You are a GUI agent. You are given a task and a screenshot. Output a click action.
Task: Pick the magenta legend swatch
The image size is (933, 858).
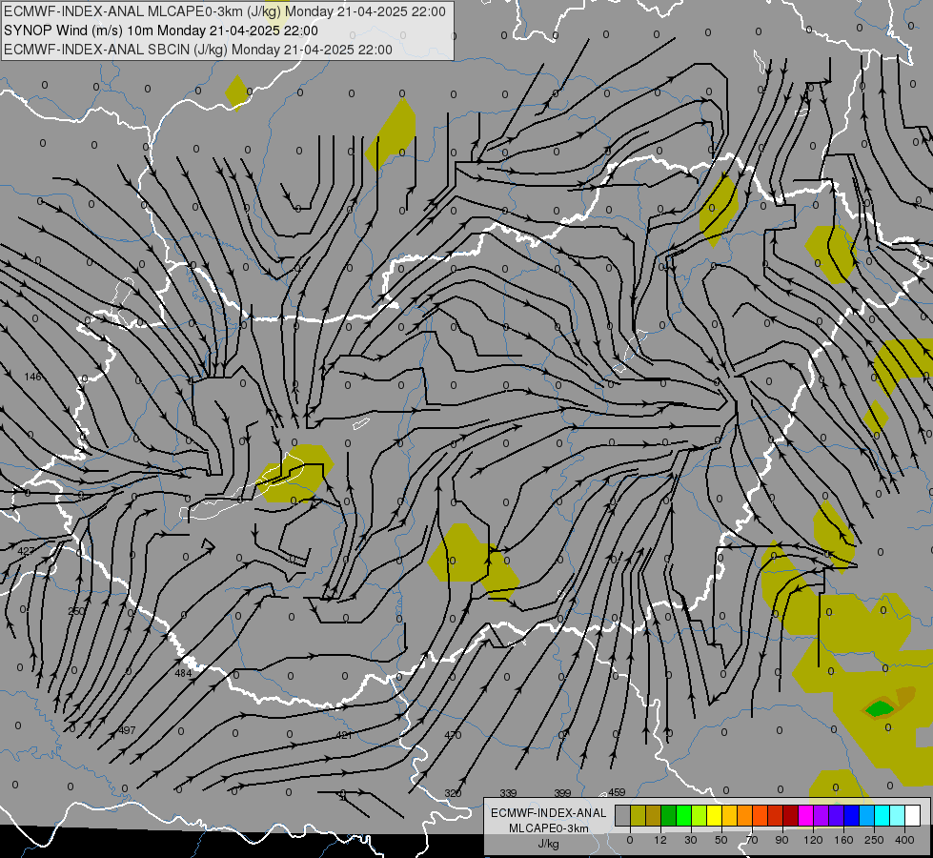(x=805, y=815)
